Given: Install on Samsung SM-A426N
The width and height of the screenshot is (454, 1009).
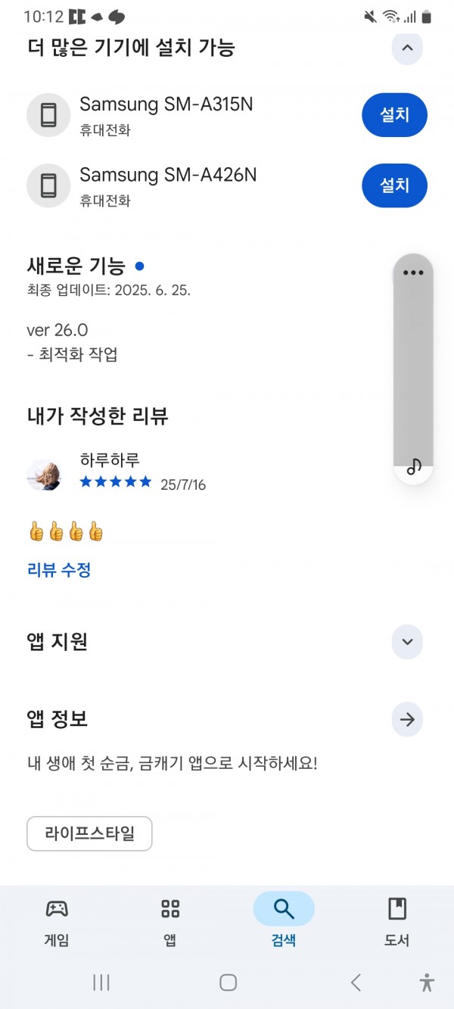Looking at the screenshot, I should [x=394, y=185].
